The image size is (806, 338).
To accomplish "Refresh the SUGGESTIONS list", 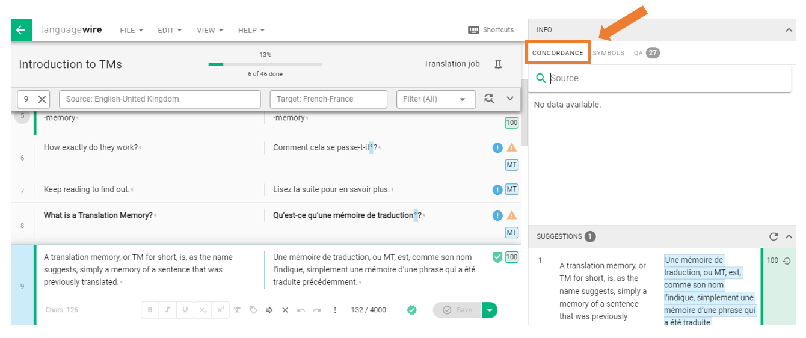I will (x=774, y=237).
